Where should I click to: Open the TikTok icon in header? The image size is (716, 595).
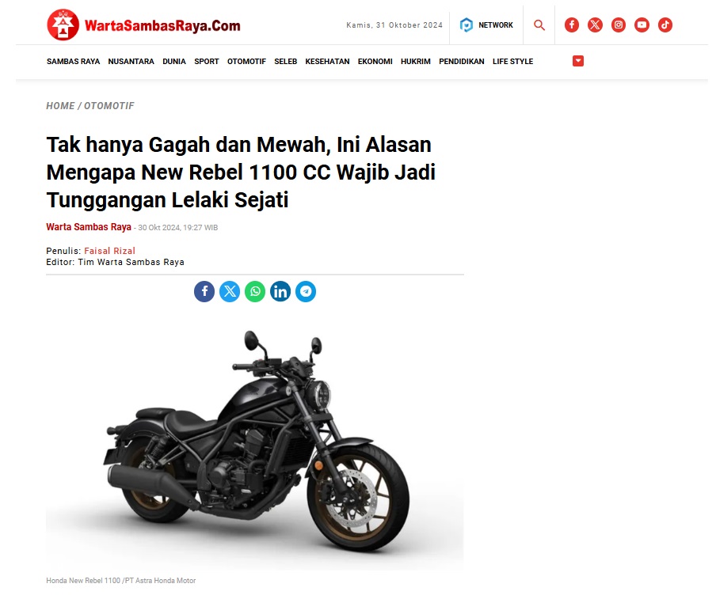tap(665, 25)
